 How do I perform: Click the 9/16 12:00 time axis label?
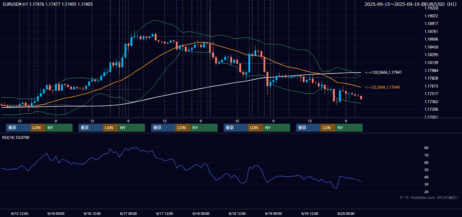coord(92,213)
